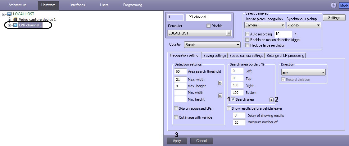349x146 pixels.
Task: Open the Country dropdown
Action: pos(212,44)
